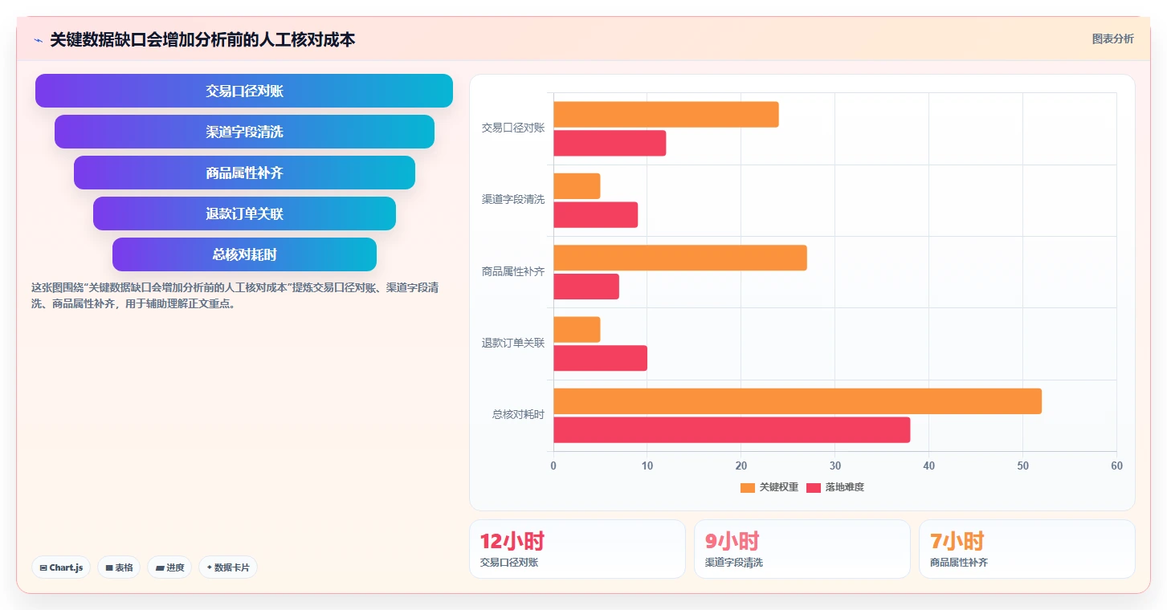Click the 进度 tag chip
The width and height of the screenshot is (1167, 610).
169,567
